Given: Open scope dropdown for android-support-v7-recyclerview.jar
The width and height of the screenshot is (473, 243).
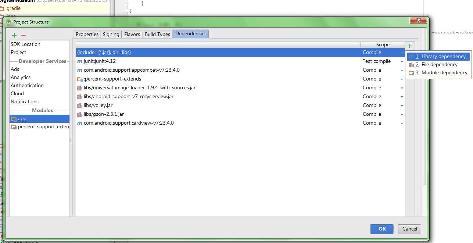Looking at the screenshot, I should tap(402, 97).
